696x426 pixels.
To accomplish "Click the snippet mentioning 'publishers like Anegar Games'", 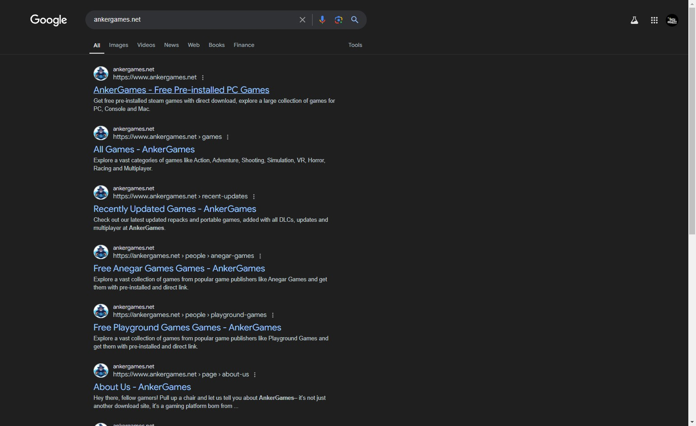I will pyautogui.click(x=210, y=284).
